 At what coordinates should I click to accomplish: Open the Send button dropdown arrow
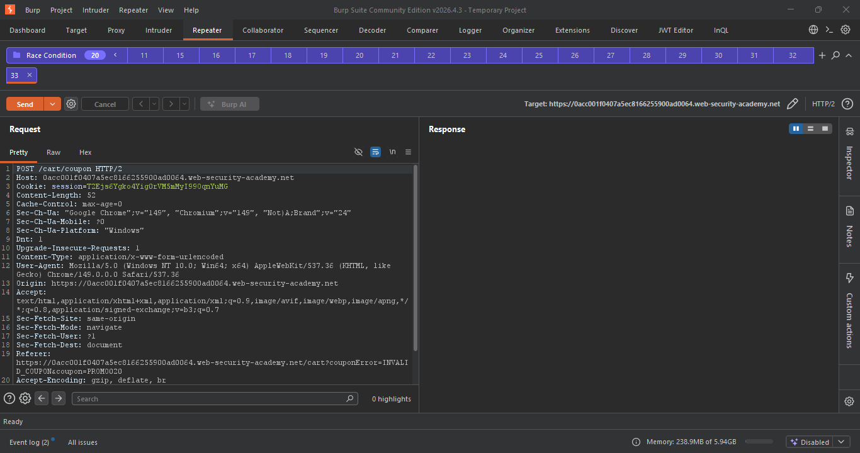(x=52, y=104)
